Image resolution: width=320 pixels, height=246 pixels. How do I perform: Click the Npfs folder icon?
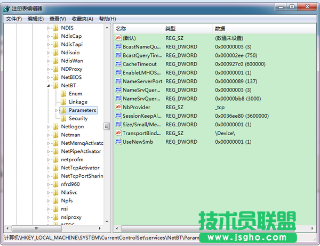pyautogui.click(x=55, y=201)
